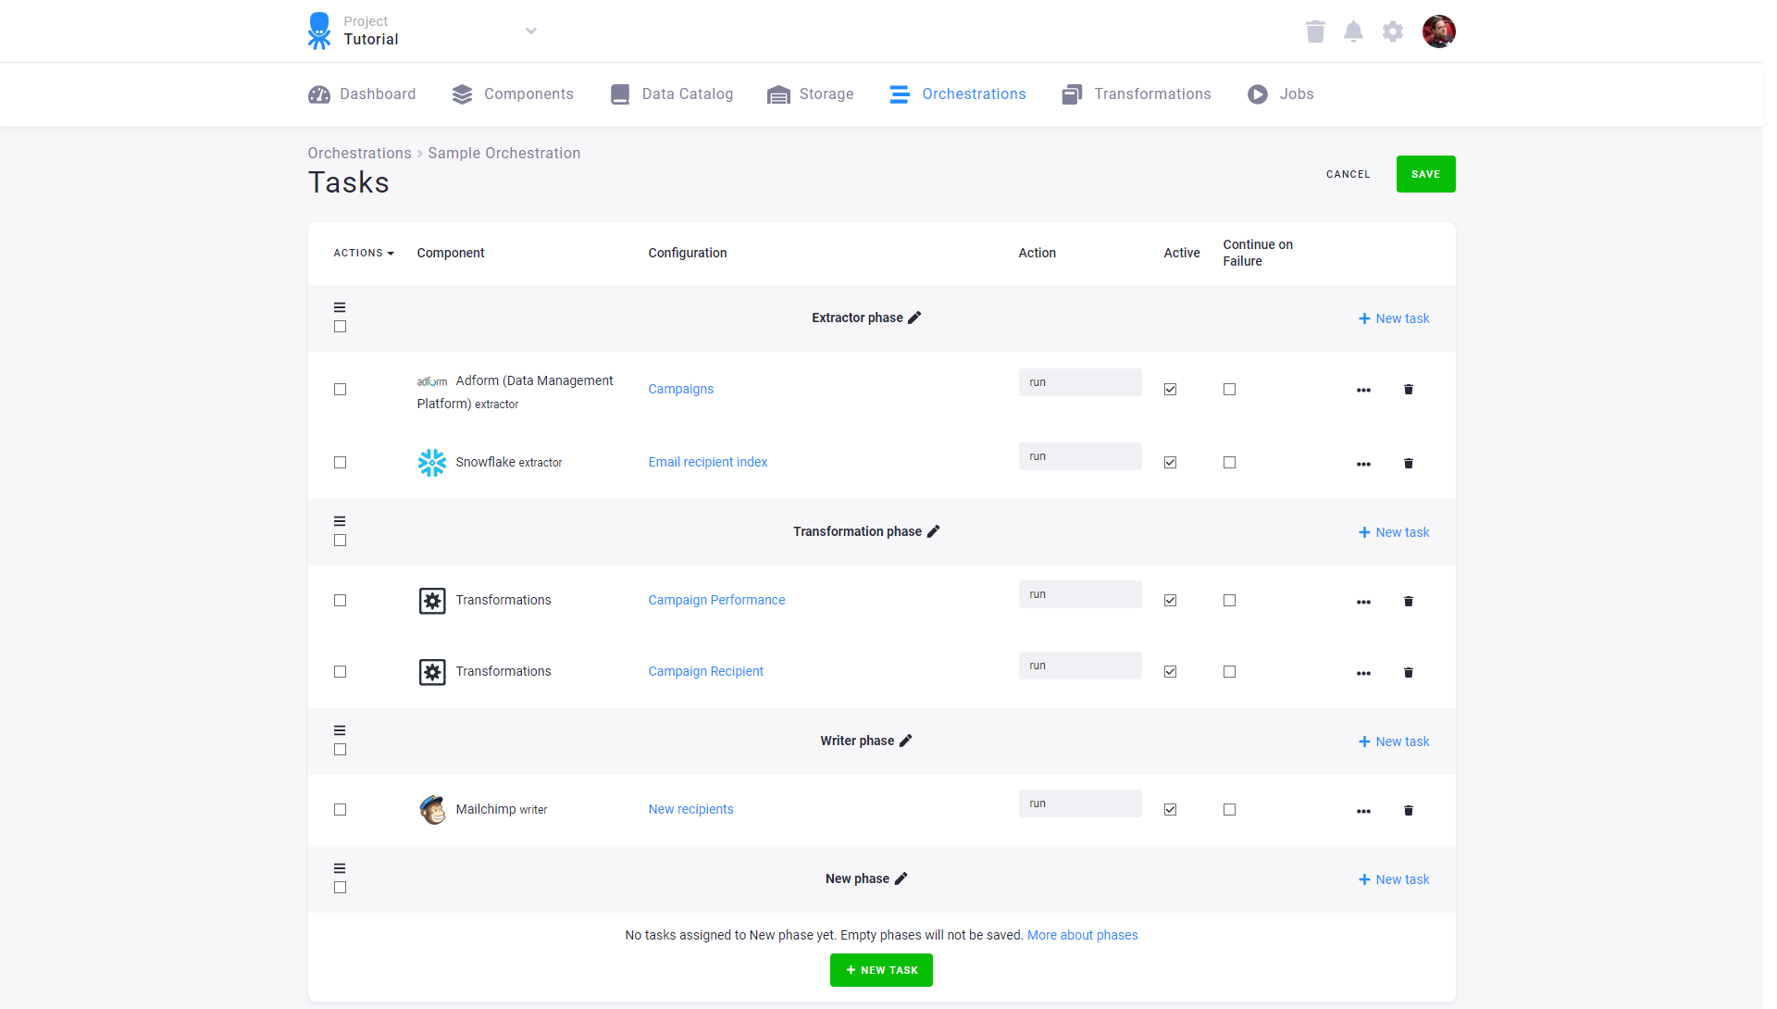Click the Snowflake extractor icon
This screenshot has height=1009, width=1777.
tap(431, 462)
